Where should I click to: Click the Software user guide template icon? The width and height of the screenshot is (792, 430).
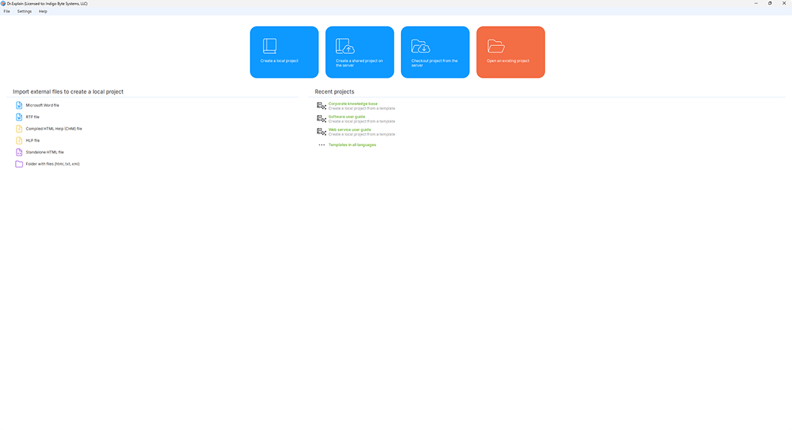[x=321, y=119]
